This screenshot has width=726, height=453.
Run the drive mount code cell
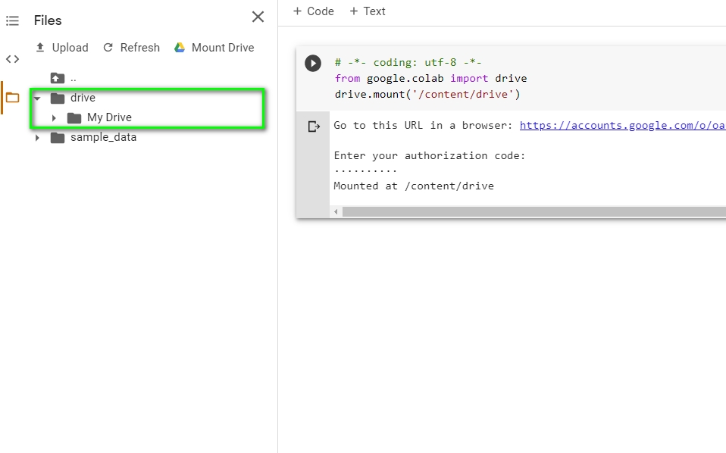(313, 63)
